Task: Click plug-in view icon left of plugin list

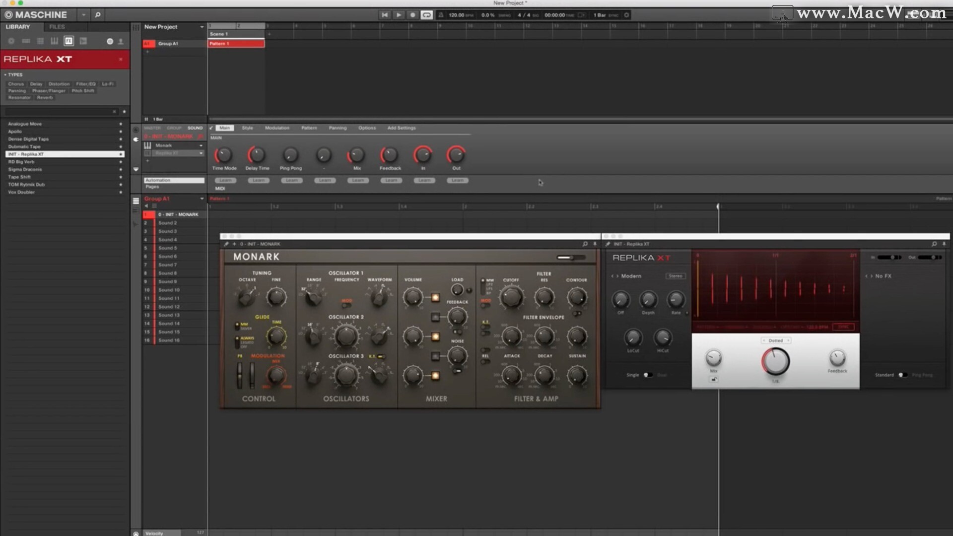Action: click(136, 139)
